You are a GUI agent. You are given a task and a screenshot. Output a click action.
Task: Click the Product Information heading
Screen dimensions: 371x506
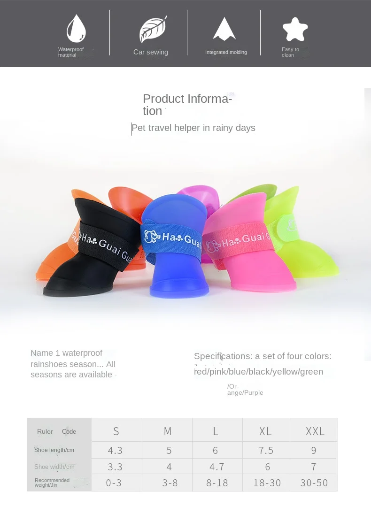(187, 105)
